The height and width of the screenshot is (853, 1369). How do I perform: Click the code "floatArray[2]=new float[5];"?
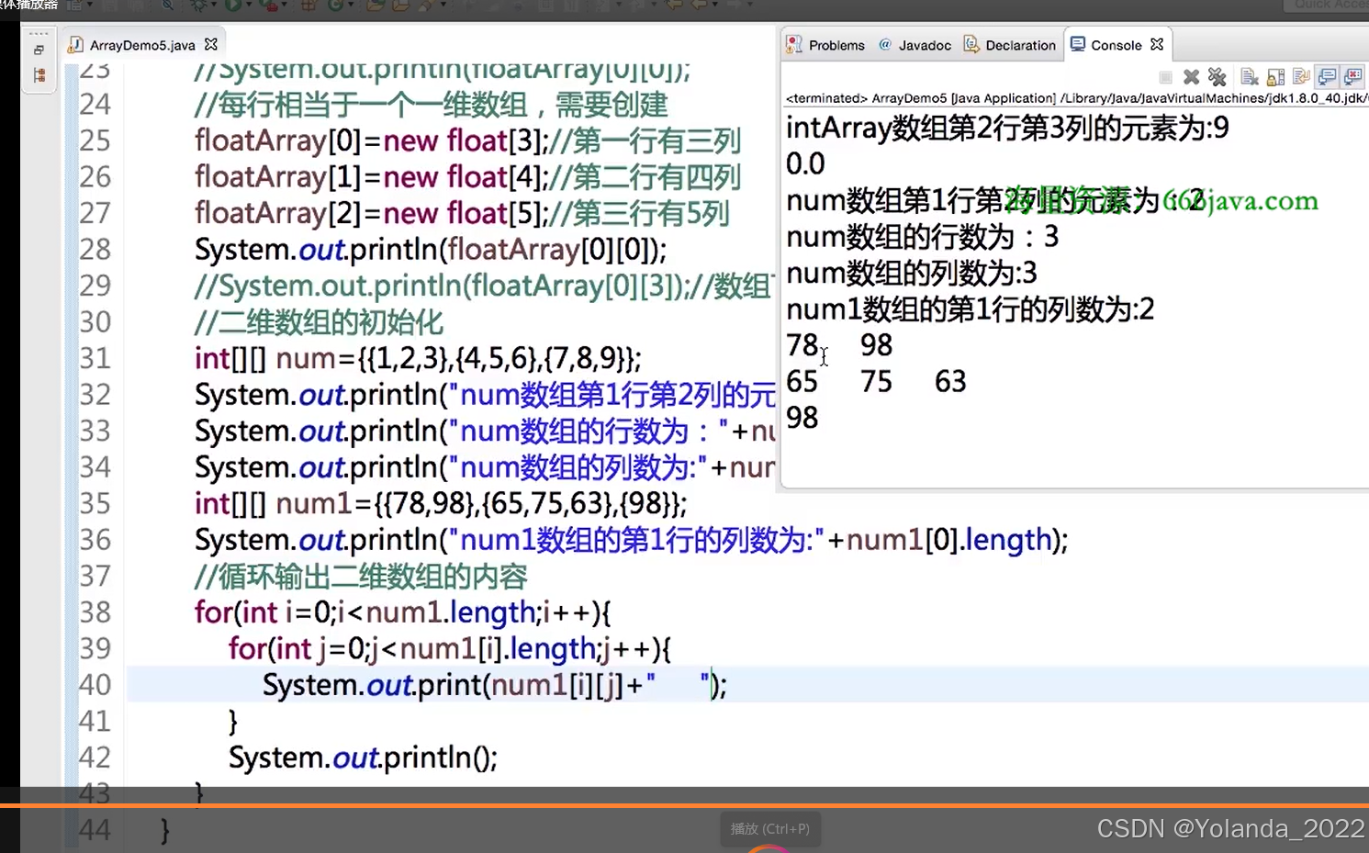coord(371,213)
